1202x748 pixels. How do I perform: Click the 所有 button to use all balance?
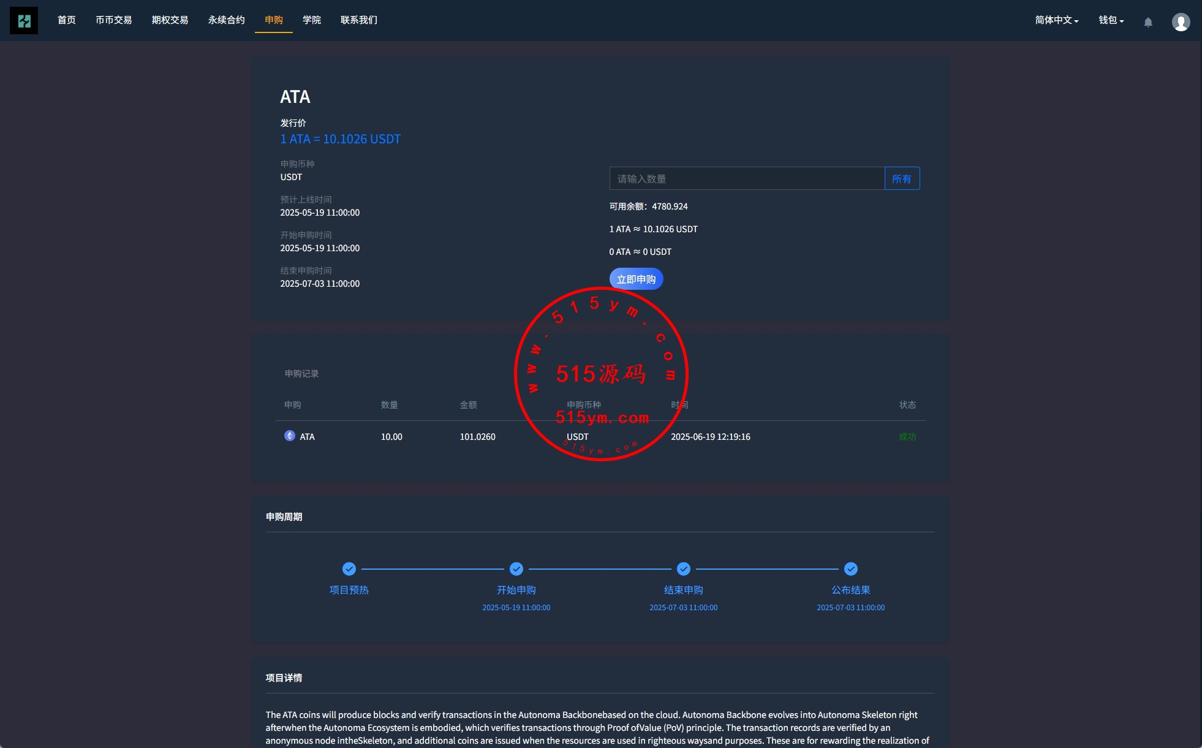click(x=902, y=179)
